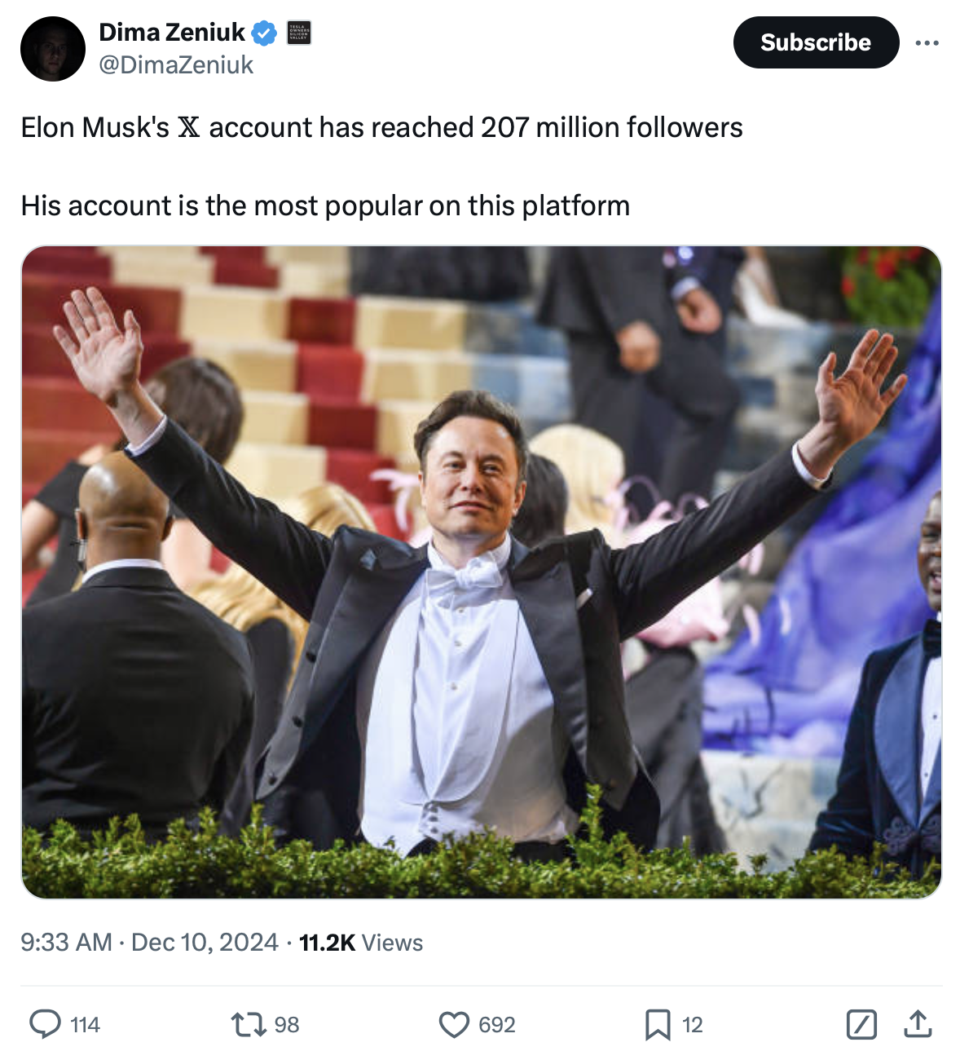Click the @DimaZeniuk handle

pyautogui.click(x=176, y=65)
